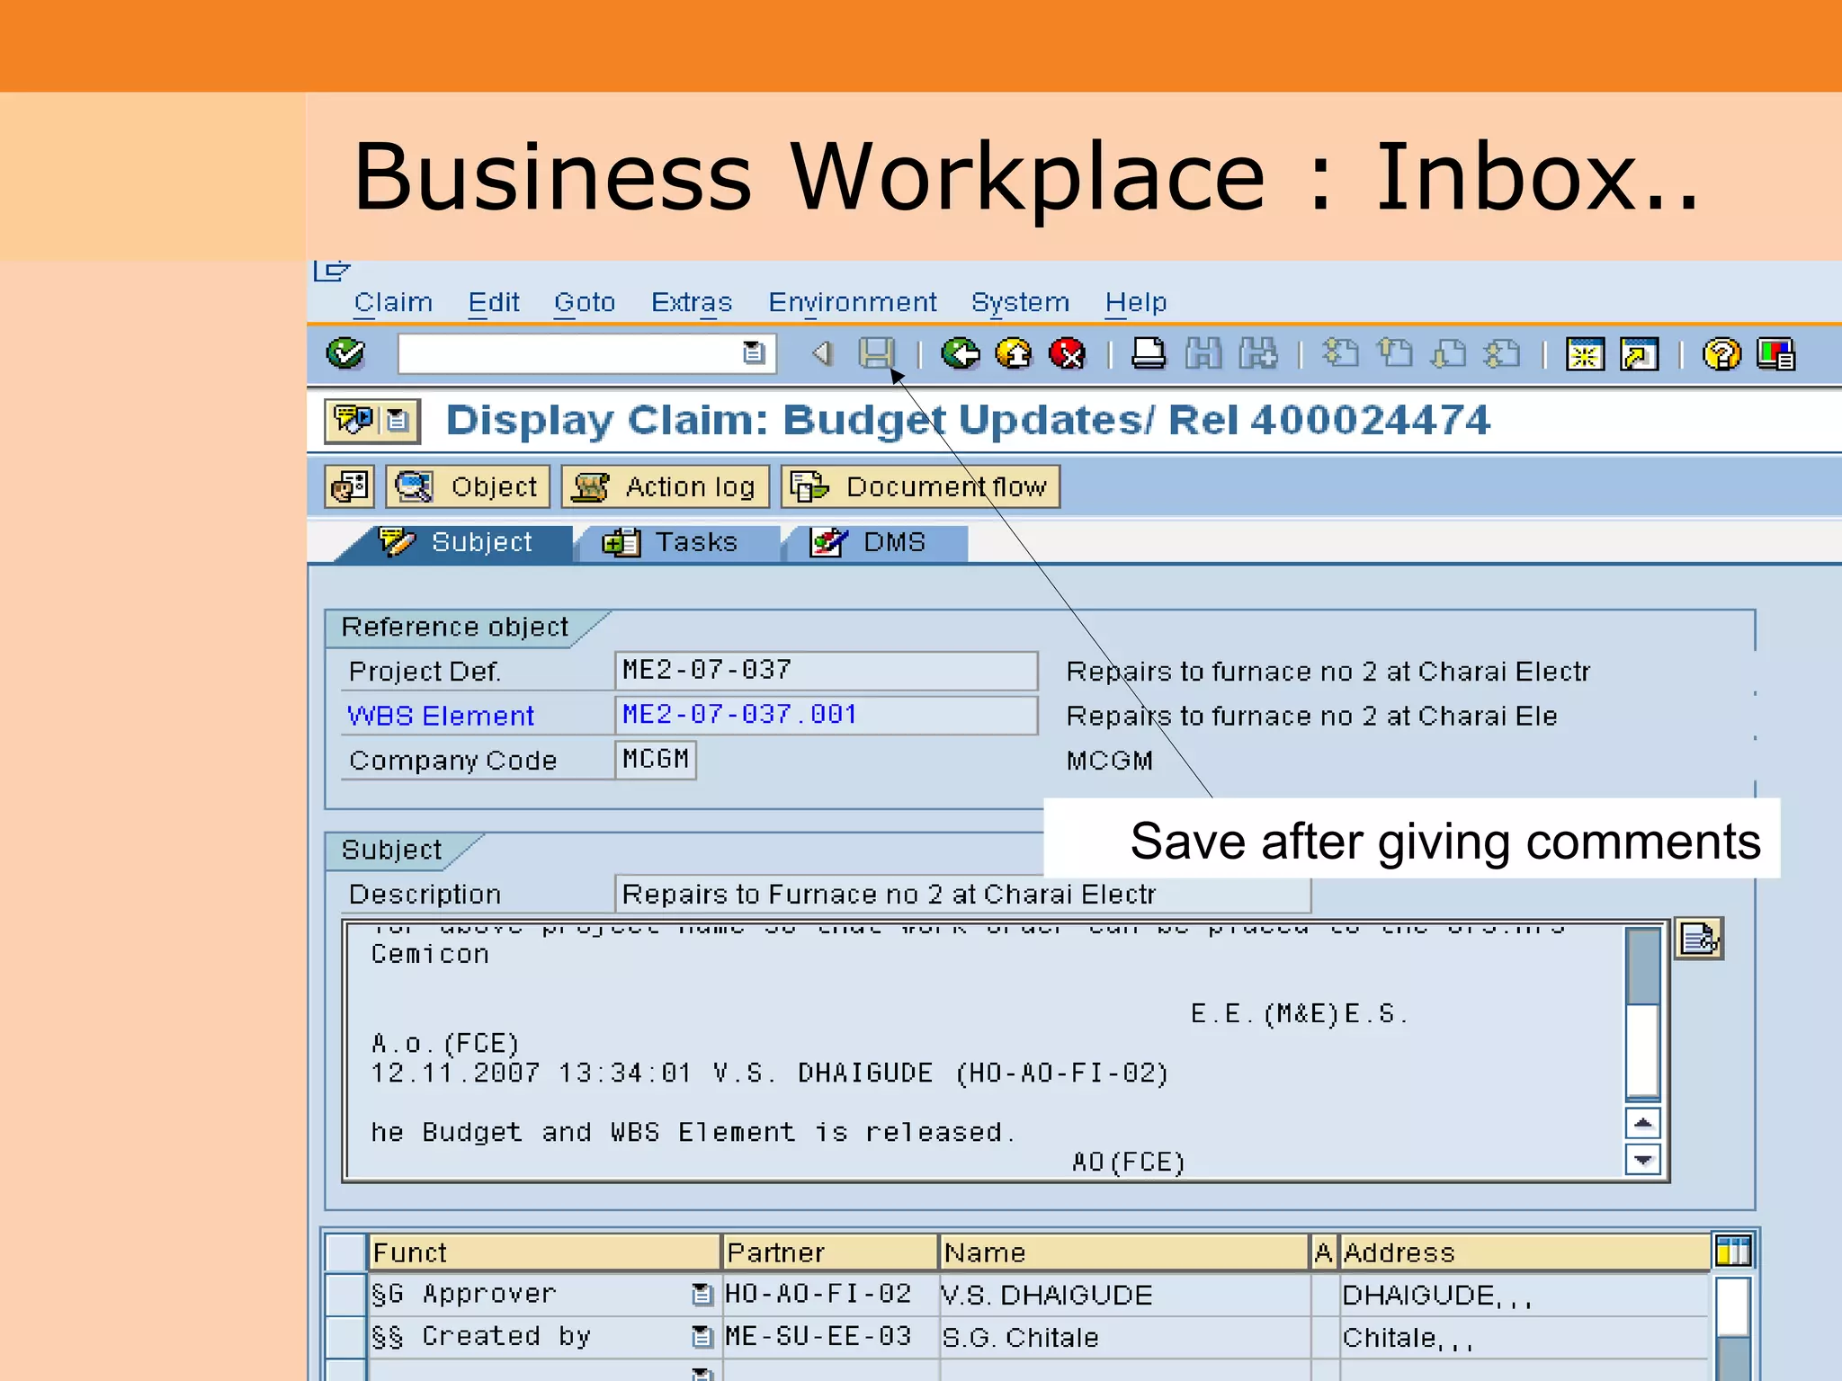Screen dimensions: 1842x1381
Task: Open the Extras menu
Action: coord(692,302)
